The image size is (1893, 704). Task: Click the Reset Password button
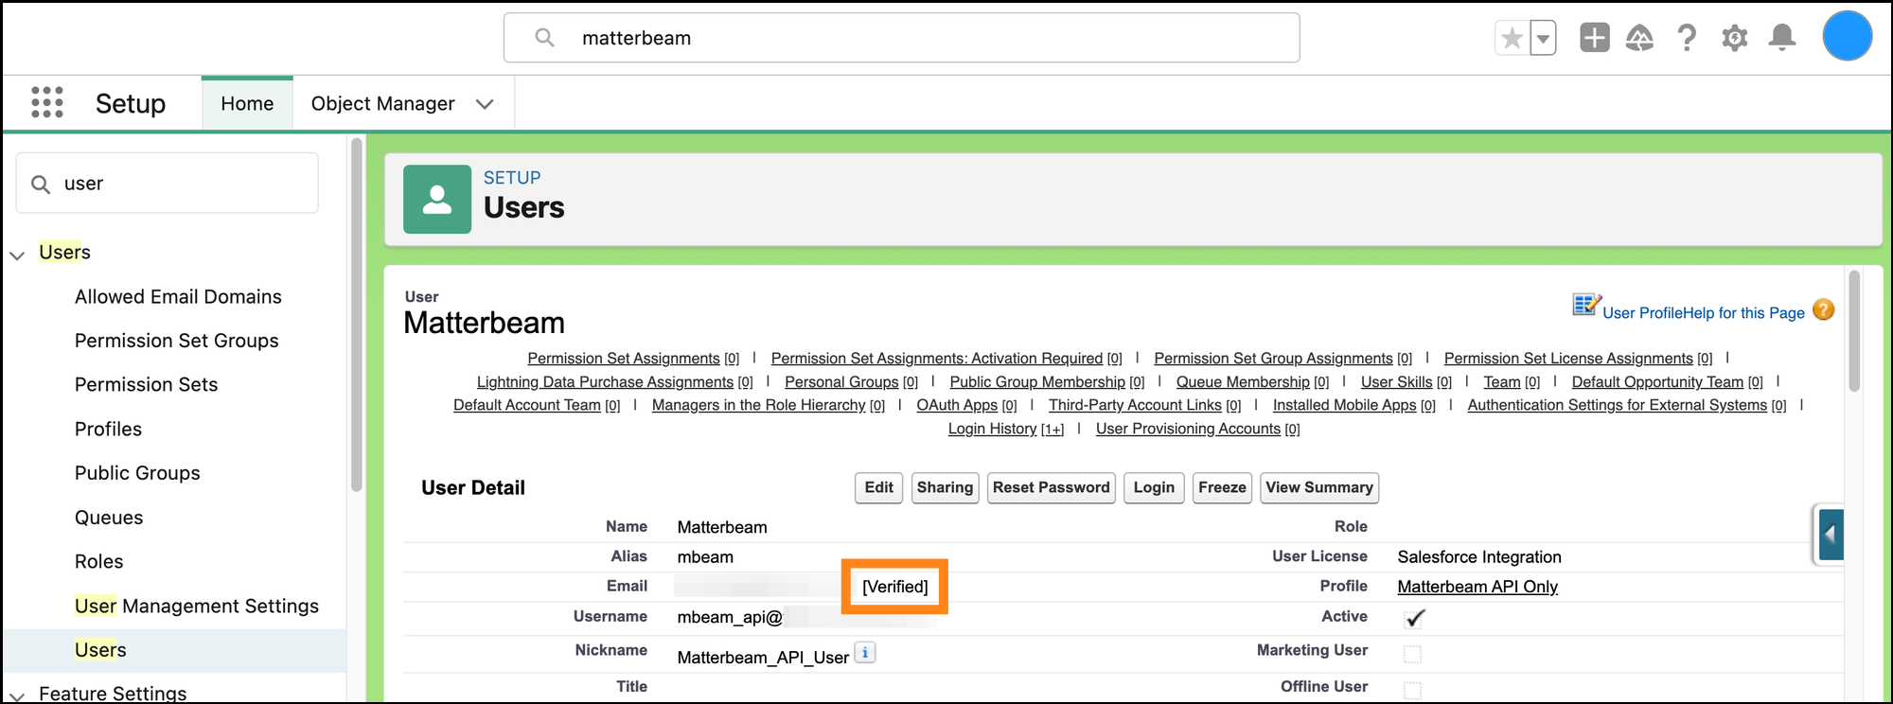point(1051,487)
